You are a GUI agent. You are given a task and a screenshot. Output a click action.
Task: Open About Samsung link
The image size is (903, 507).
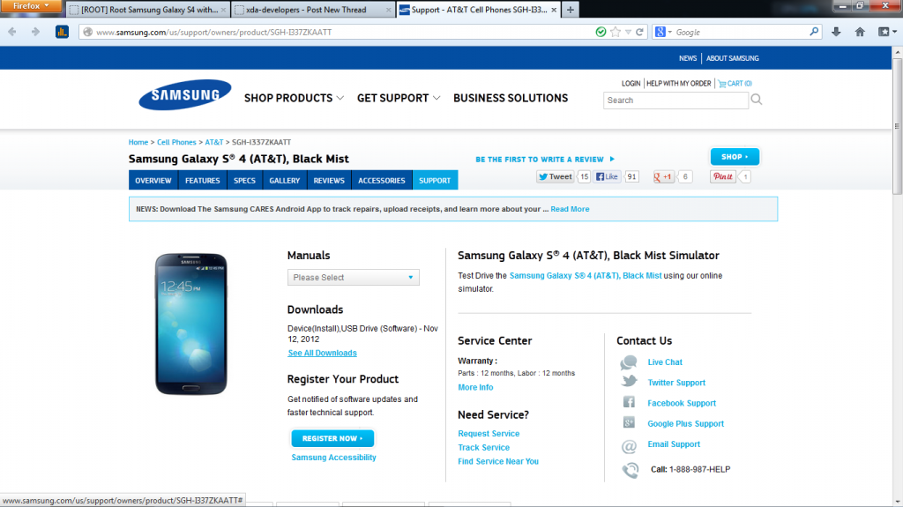[x=733, y=58]
